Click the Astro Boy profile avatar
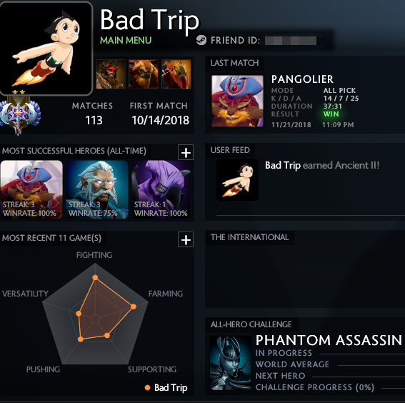The width and height of the screenshot is (405, 403). pos(46,48)
